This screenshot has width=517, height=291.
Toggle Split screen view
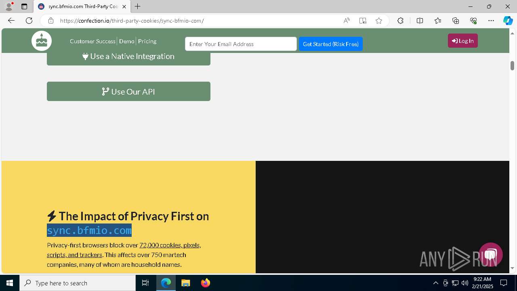coord(420,21)
